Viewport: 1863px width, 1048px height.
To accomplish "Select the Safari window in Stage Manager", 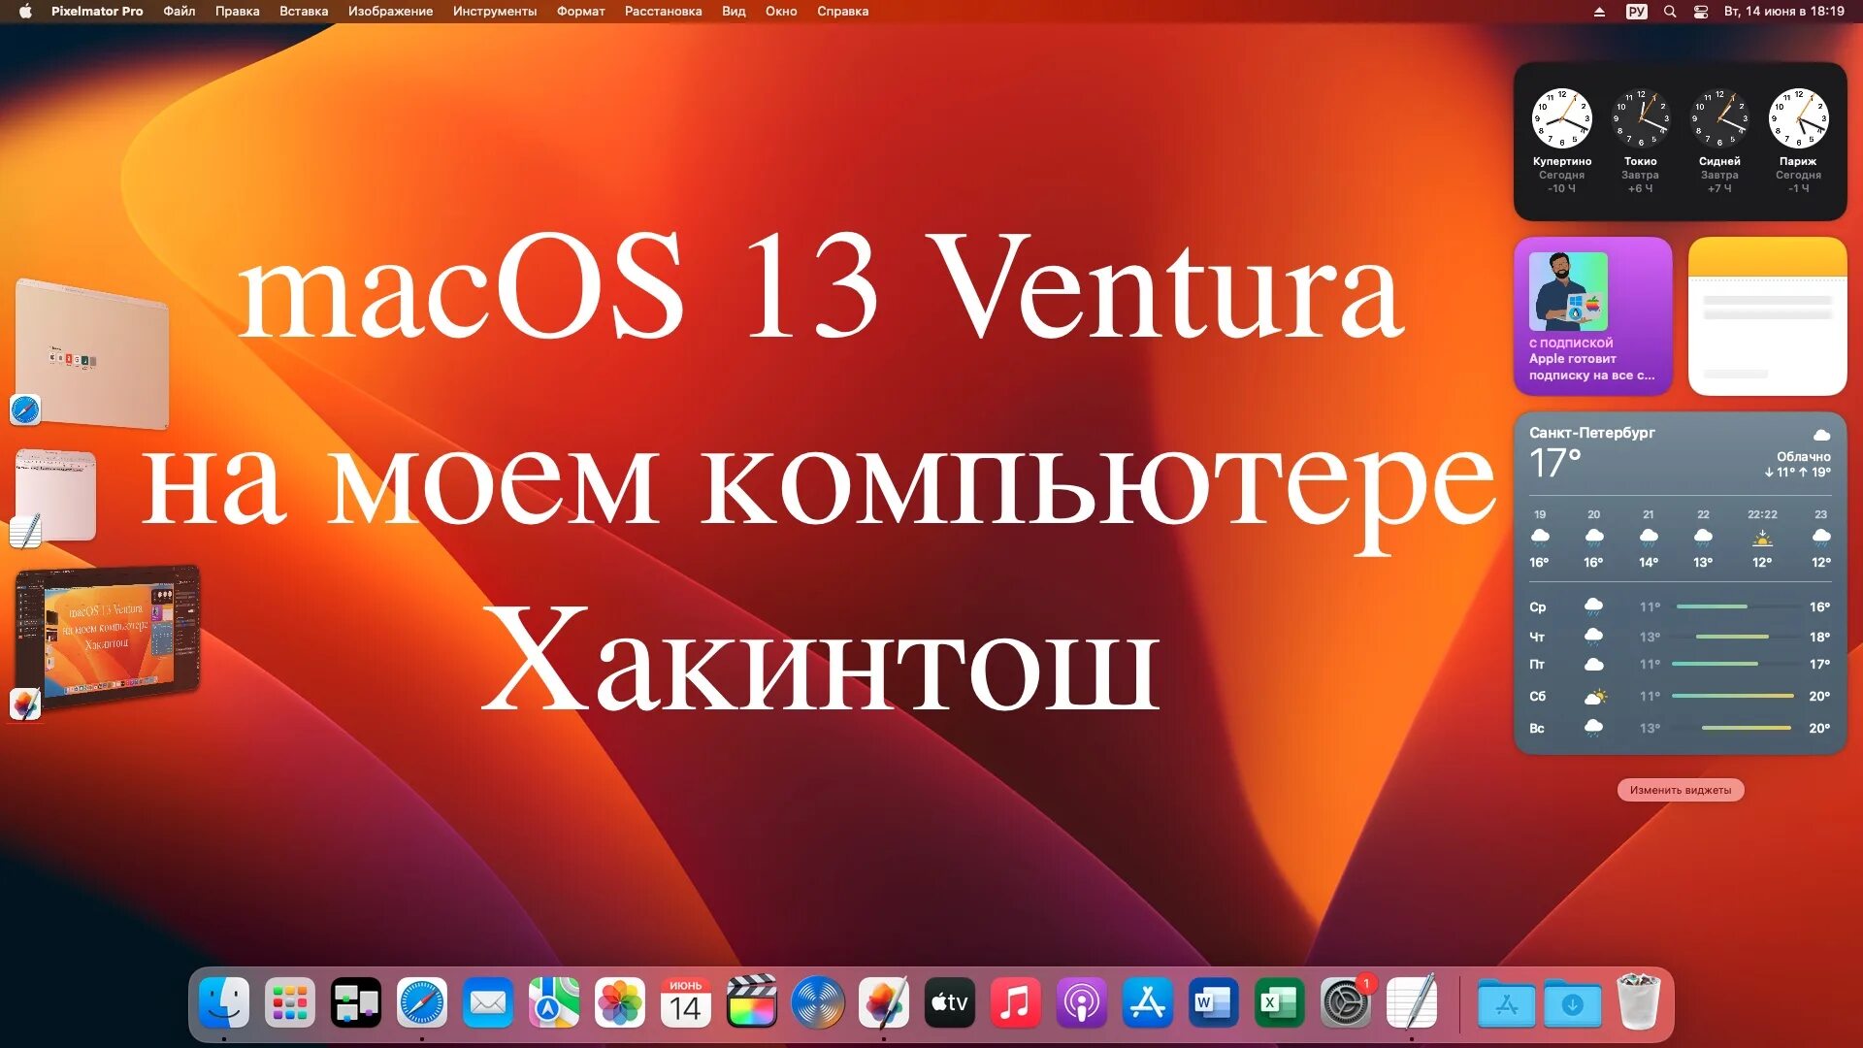I will tap(92, 353).
